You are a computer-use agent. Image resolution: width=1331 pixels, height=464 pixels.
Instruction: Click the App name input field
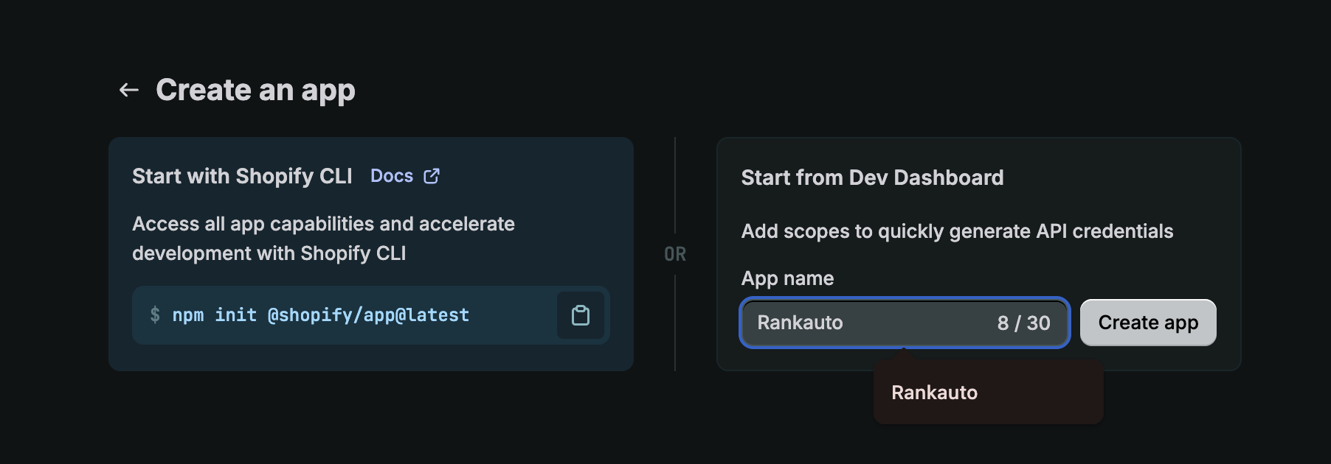[x=905, y=323]
